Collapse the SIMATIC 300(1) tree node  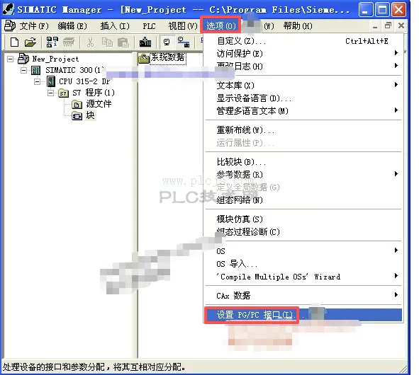tap(24, 70)
